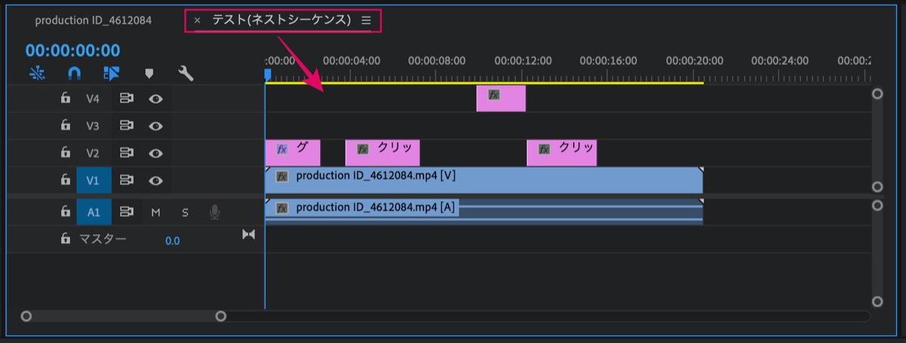Click fx badge on video clip [V]
906x343 pixels.
point(282,176)
